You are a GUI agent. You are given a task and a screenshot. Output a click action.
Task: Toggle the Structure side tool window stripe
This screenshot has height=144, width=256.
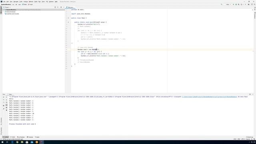(x=1, y=121)
